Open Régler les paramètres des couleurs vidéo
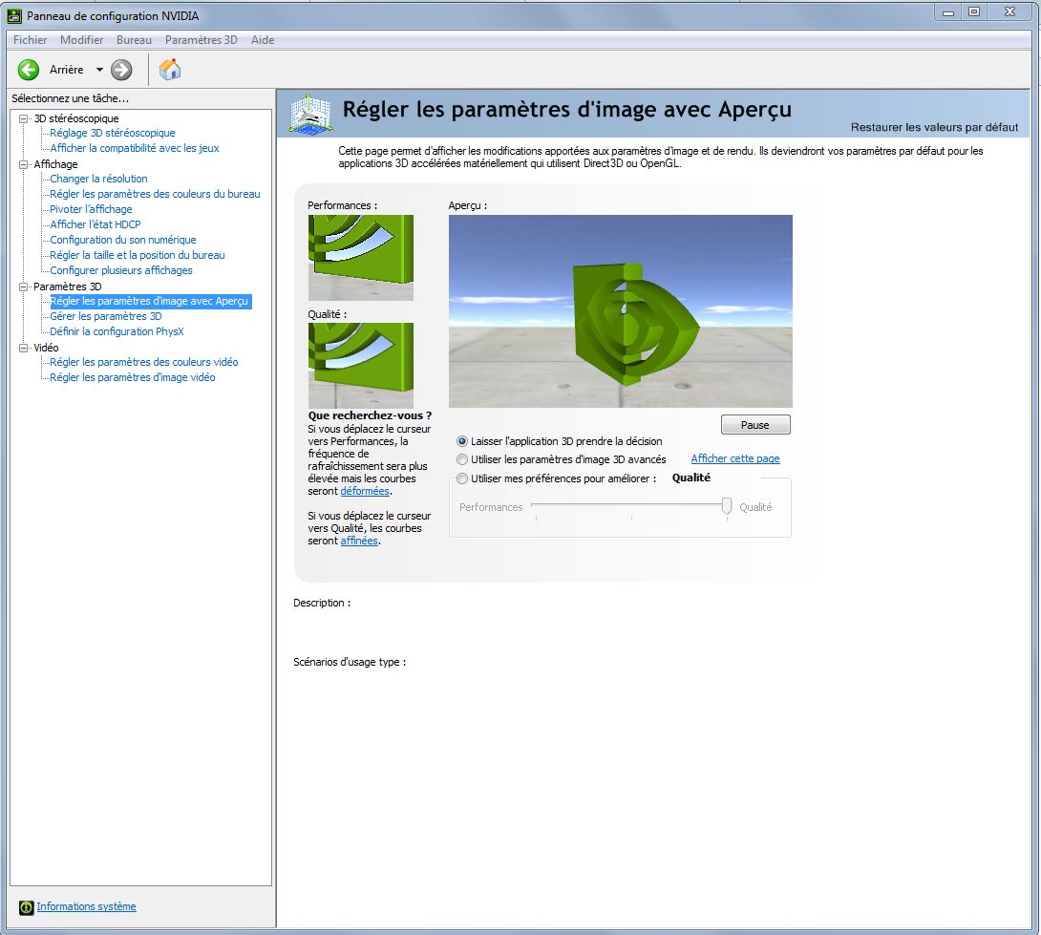 tap(143, 362)
